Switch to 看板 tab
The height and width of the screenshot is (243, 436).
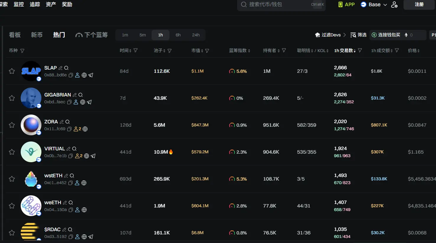pyautogui.click(x=15, y=35)
